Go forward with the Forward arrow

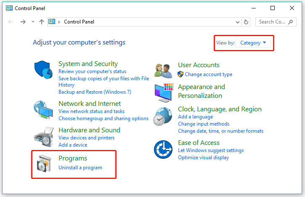[x=23, y=22]
